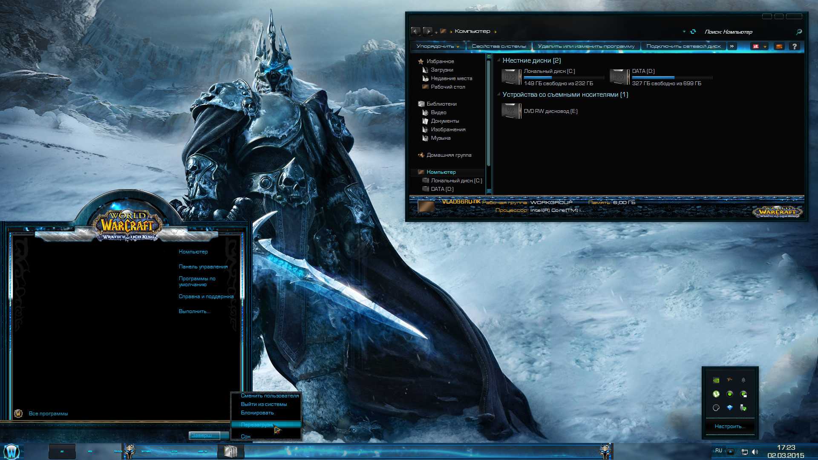The height and width of the screenshot is (460, 818).
Task: Choose Сменить пользователя menu entry
Action: tap(266, 396)
